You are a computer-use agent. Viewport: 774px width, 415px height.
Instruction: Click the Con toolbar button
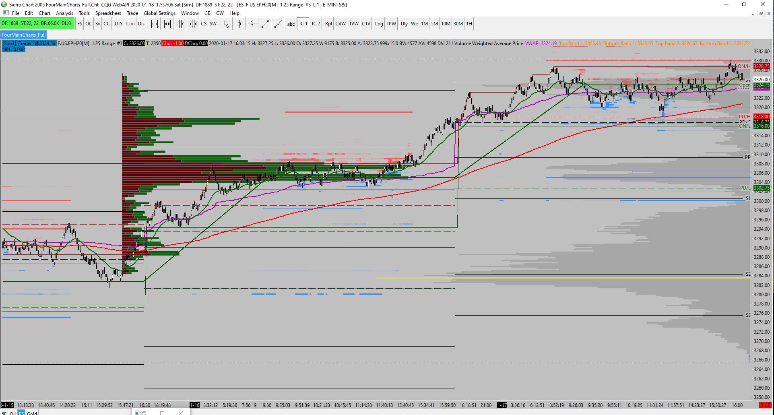(x=130, y=24)
